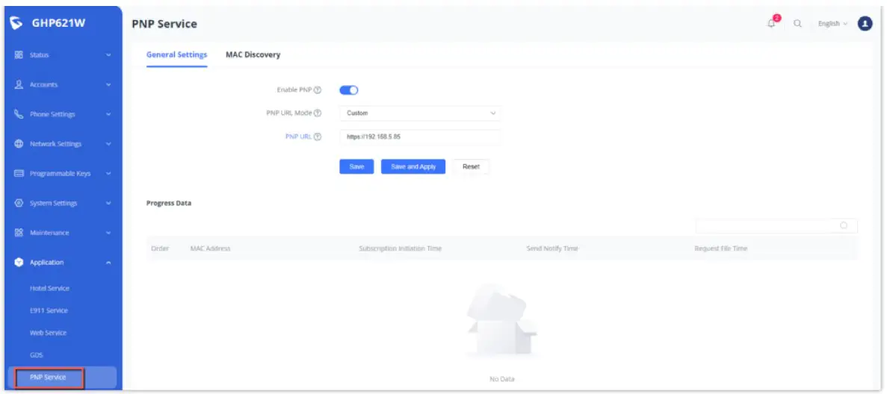Click the Save and Apply button
Image resolution: width=887 pixels, height=394 pixels.
(413, 166)
